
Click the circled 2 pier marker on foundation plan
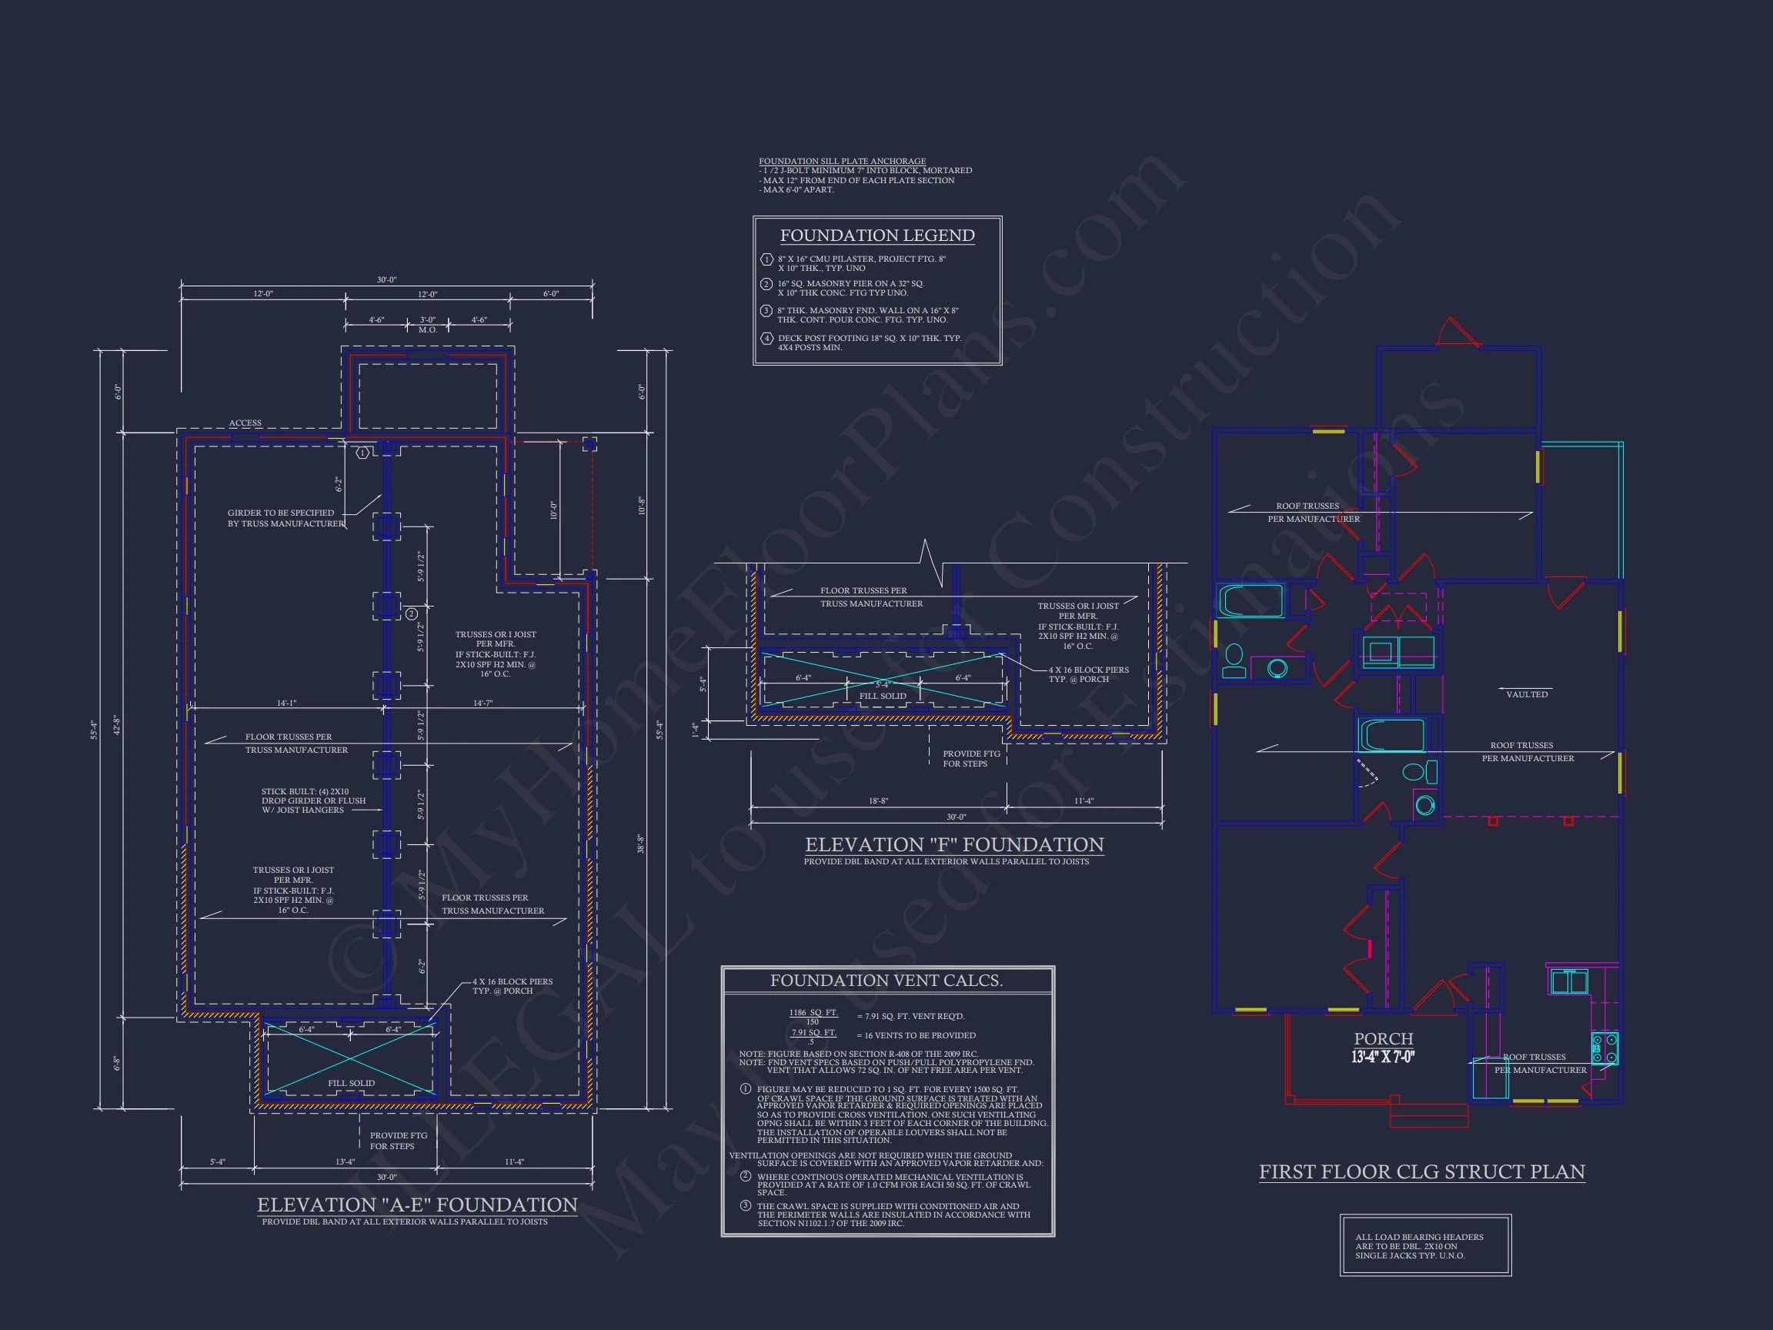click(411, 614)
